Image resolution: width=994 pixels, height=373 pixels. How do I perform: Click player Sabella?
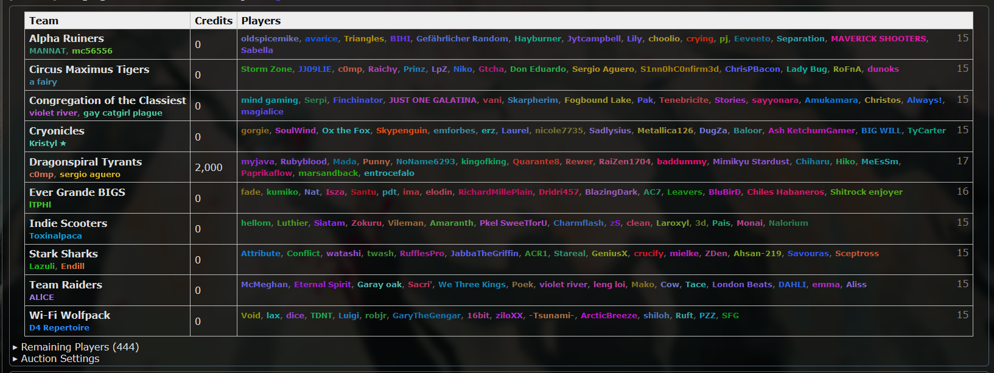(257, 51)
